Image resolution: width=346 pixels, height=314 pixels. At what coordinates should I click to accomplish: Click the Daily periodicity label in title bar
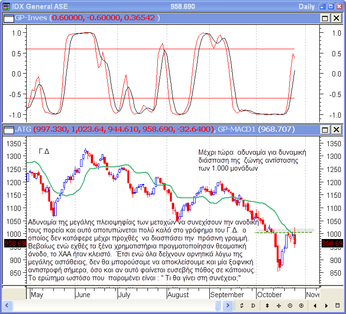[307, 7]
